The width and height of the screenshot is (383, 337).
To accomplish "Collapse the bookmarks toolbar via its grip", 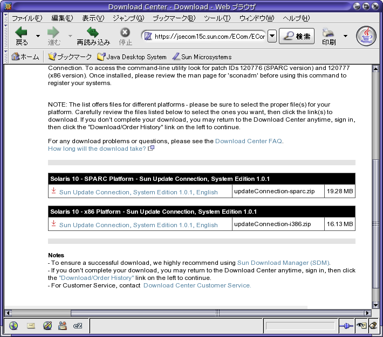I will pyautogui.click(x=6, y=57).
